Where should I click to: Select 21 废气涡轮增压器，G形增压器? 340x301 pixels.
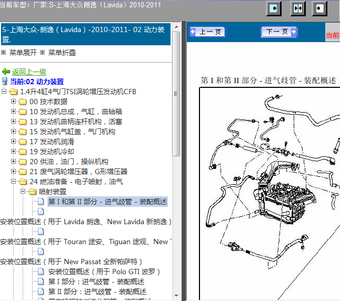(78, 172)
